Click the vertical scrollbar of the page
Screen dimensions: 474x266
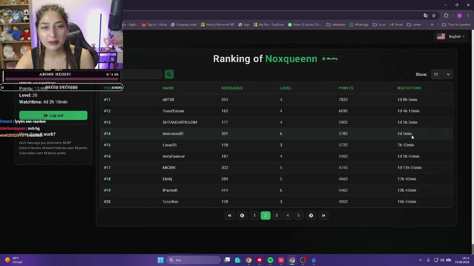[x=473, y=137]
